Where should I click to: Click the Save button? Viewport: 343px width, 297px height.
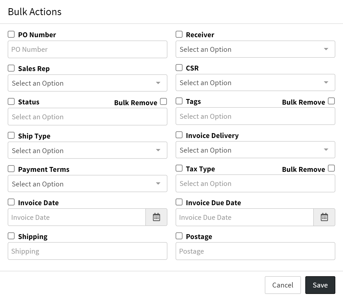coord(320,285)
